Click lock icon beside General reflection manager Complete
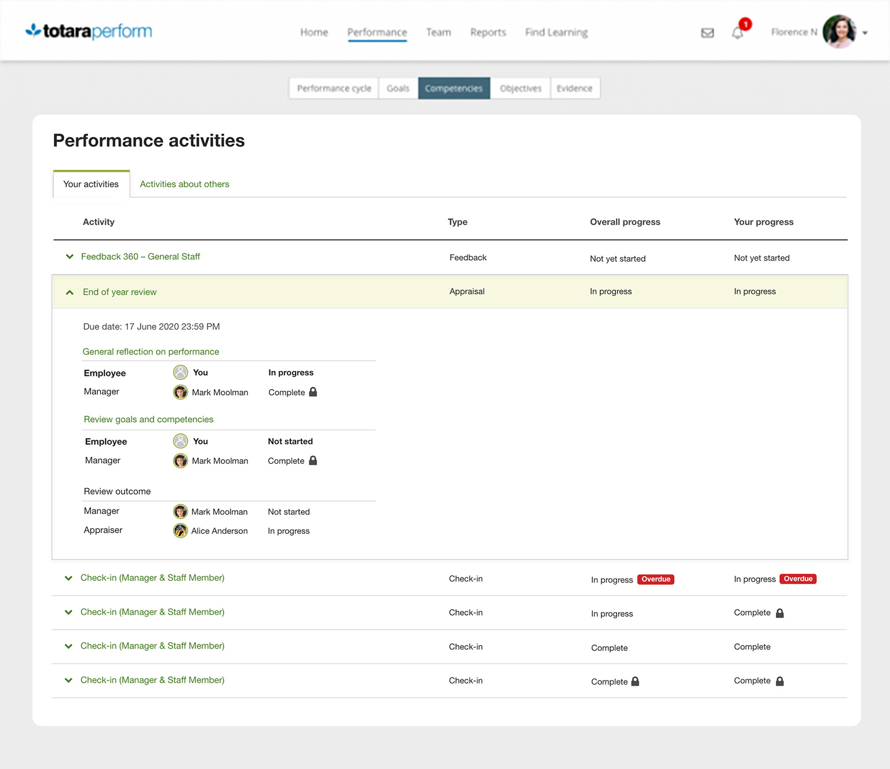This screenshot has height=769, width=890. [313, 392]
